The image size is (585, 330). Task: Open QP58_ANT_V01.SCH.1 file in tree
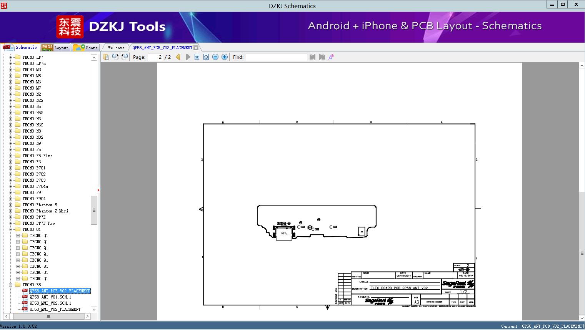50,297
